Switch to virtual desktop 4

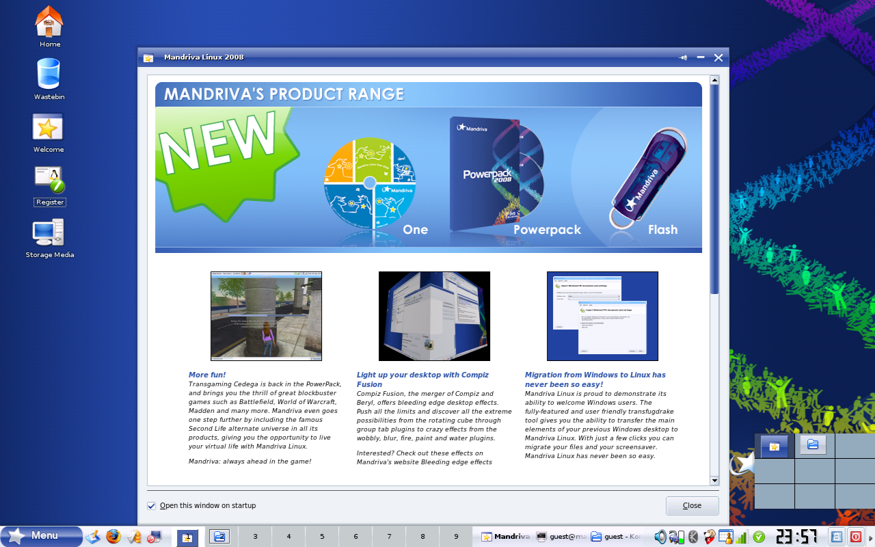click(x=288, y=537)
